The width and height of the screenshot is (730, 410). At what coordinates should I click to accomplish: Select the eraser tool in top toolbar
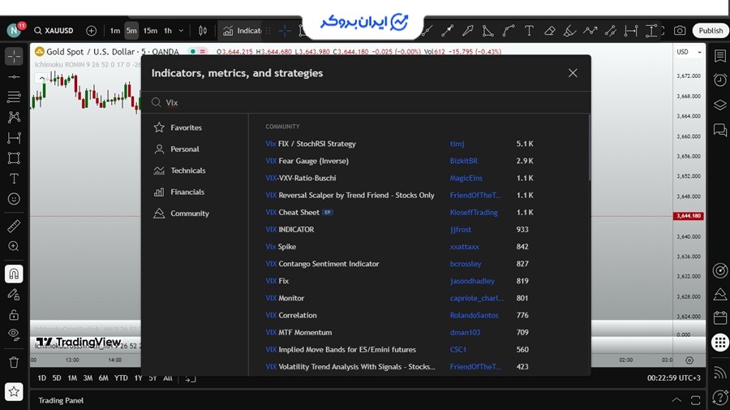549,31
